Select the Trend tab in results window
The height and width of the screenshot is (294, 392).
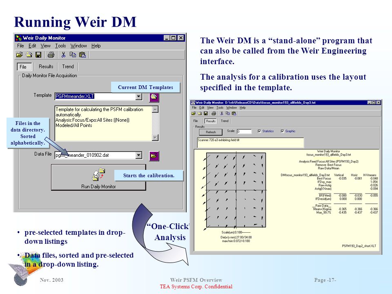(x=225, y=121)
